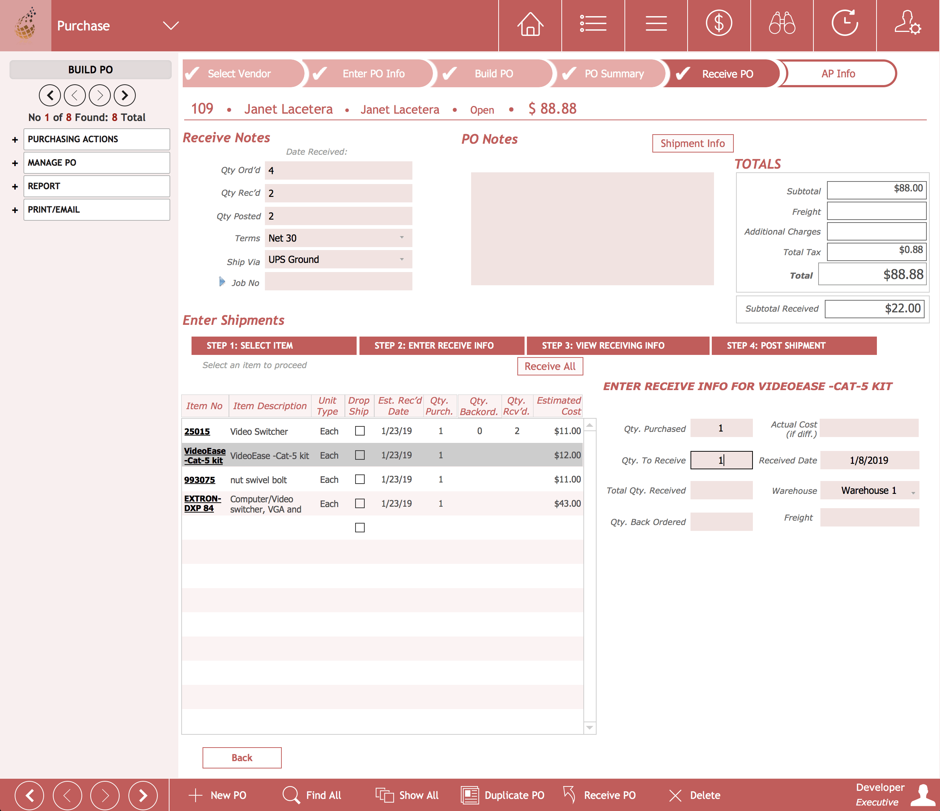940x811 pixels.
Task: Click next-record arrow in bottom bar
Action: (105, 795)
